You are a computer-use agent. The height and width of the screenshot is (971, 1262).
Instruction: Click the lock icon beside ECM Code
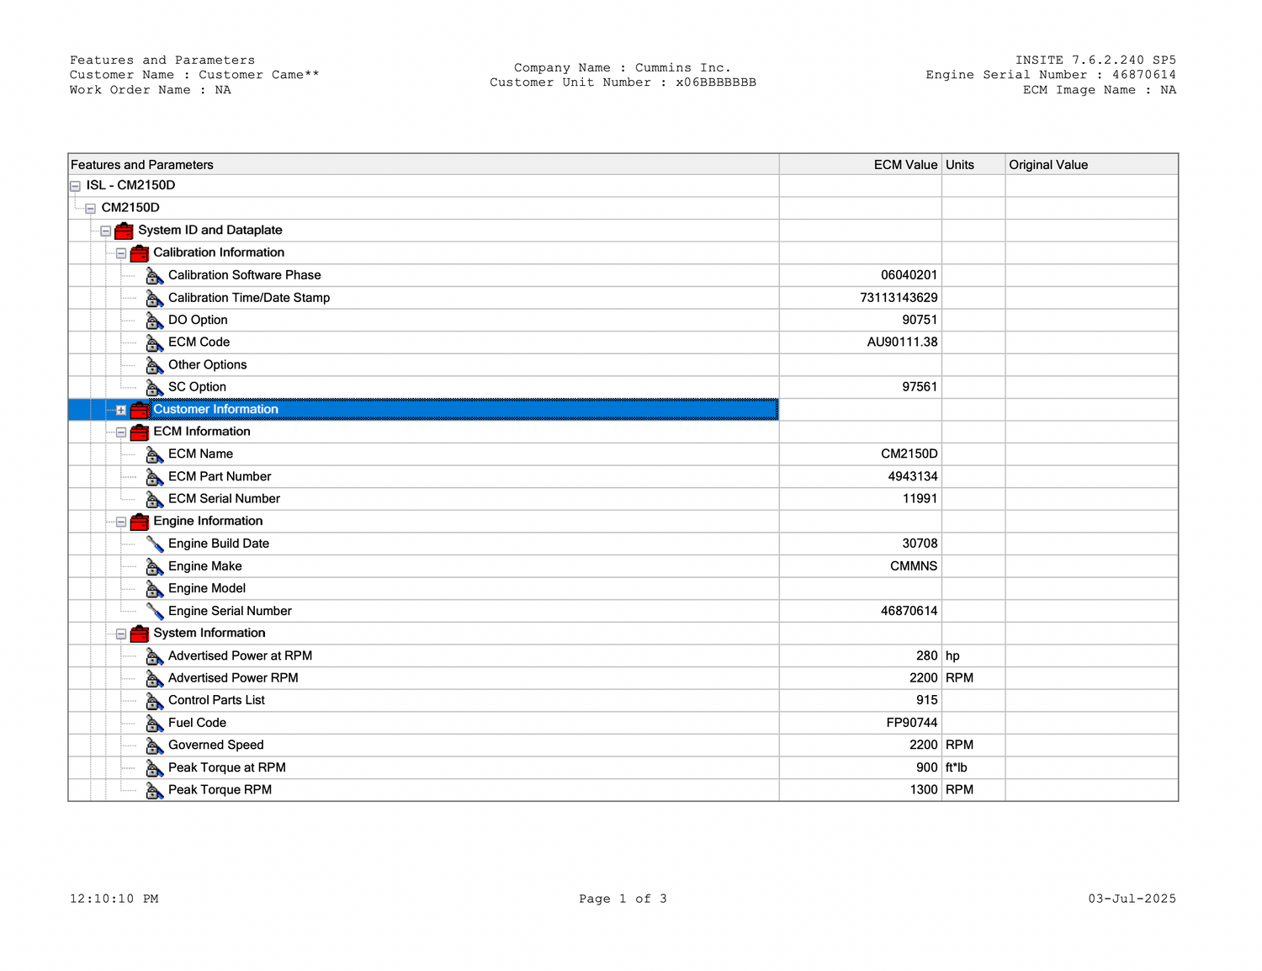tap(155, 343)
